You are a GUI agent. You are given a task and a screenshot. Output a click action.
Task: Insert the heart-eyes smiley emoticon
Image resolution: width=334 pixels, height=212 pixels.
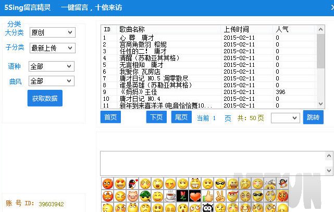click(x=120, y=183)
